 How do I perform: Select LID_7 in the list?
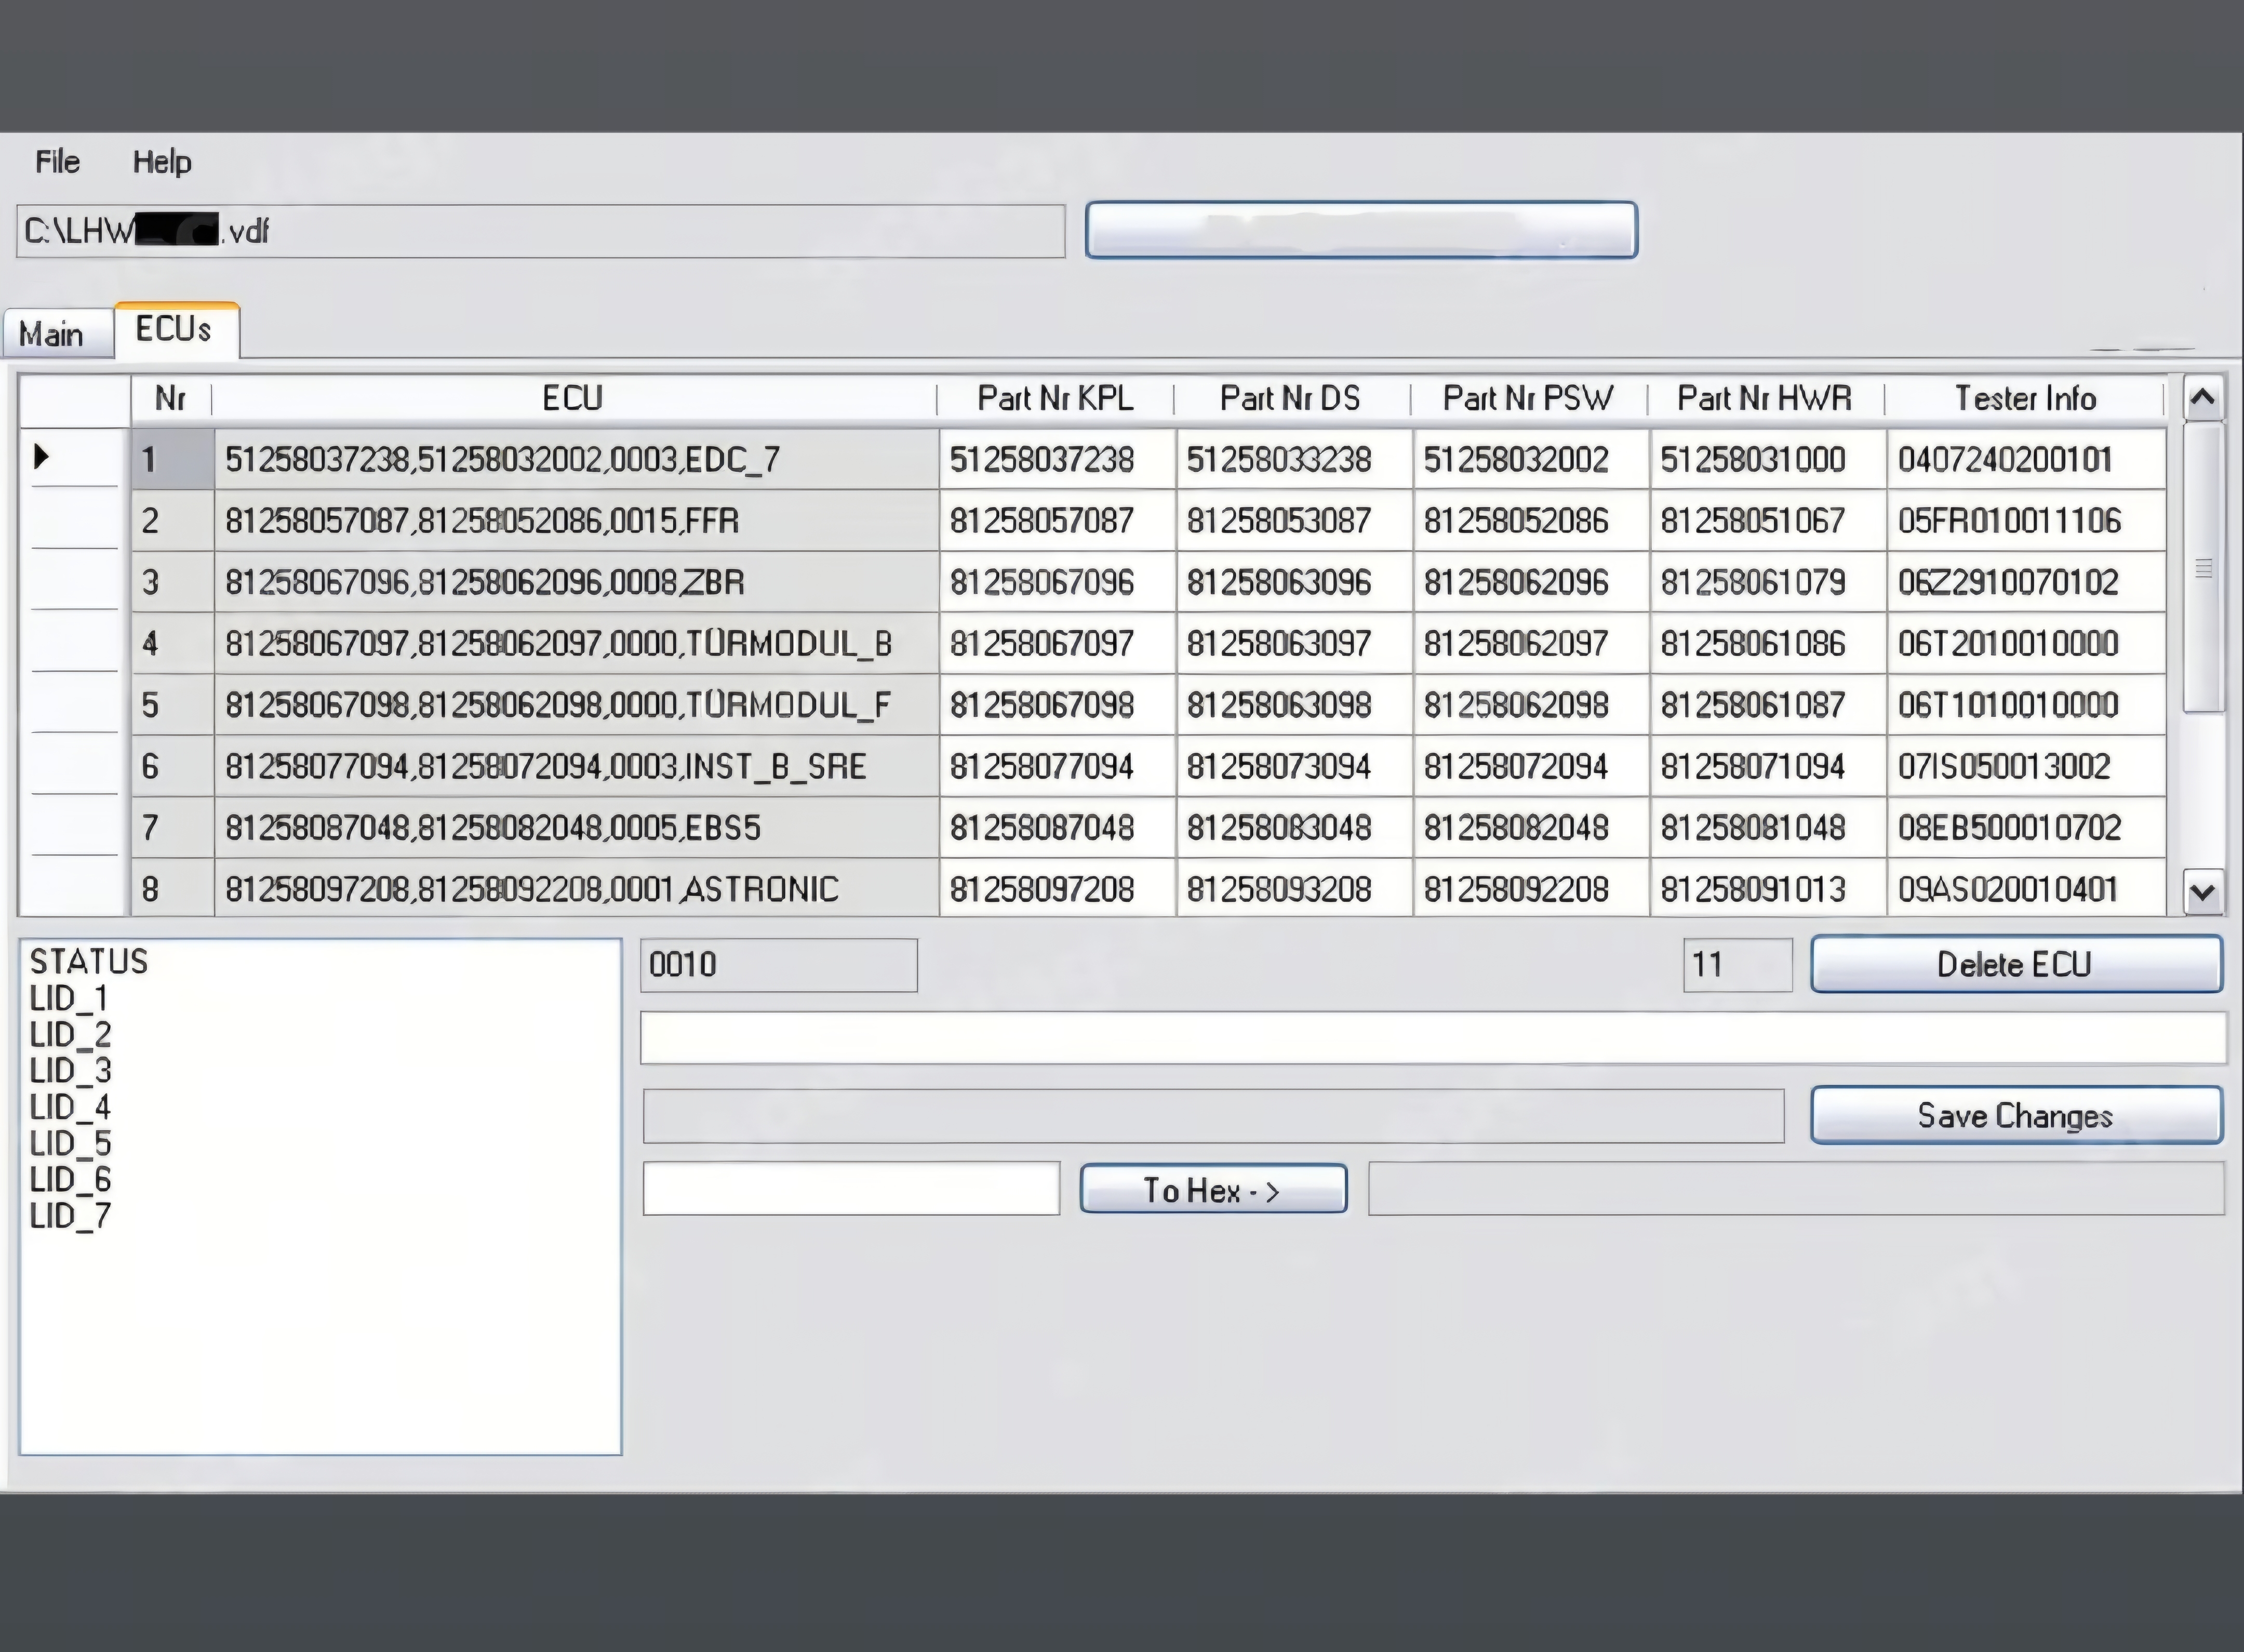click(70, 1216)
